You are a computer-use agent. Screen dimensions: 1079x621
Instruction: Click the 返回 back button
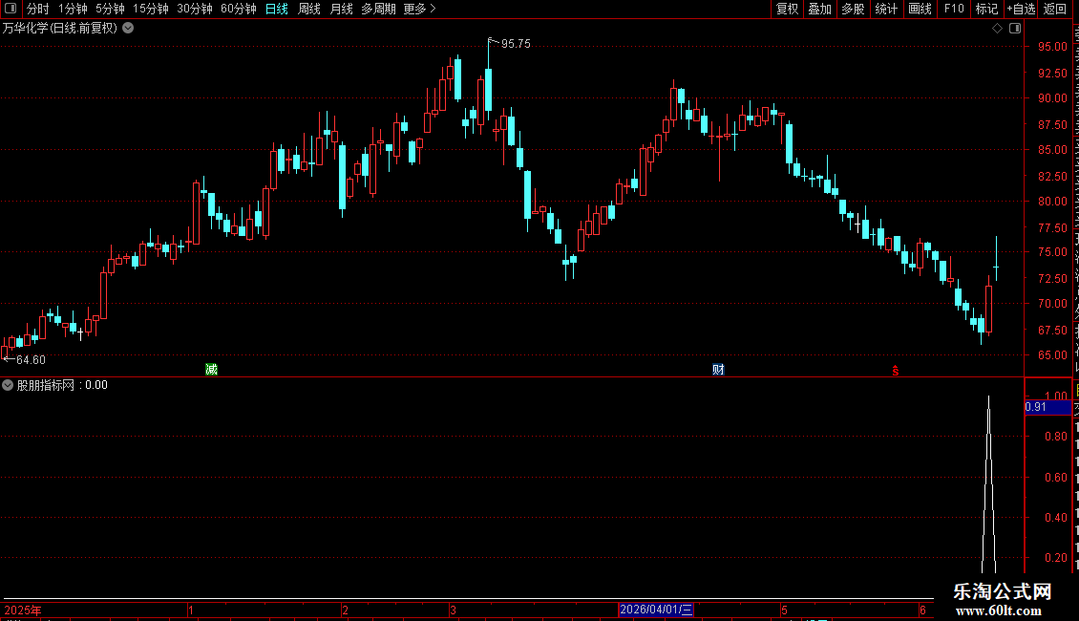[1054, 9]
